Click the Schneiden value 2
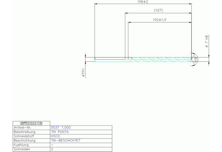Image resolution: width=222 pixels, height=152 pixels. 52,149
